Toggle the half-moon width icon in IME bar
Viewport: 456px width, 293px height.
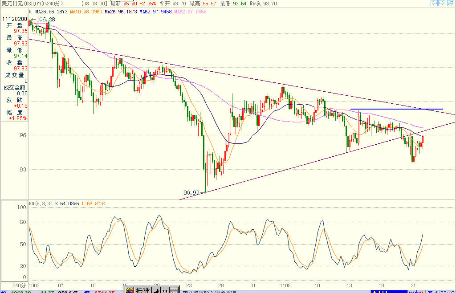point(156,290)
